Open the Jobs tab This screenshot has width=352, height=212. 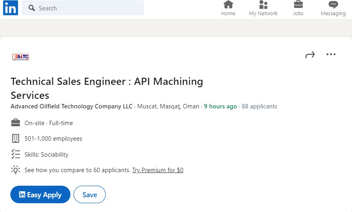[x=298, y=8]
